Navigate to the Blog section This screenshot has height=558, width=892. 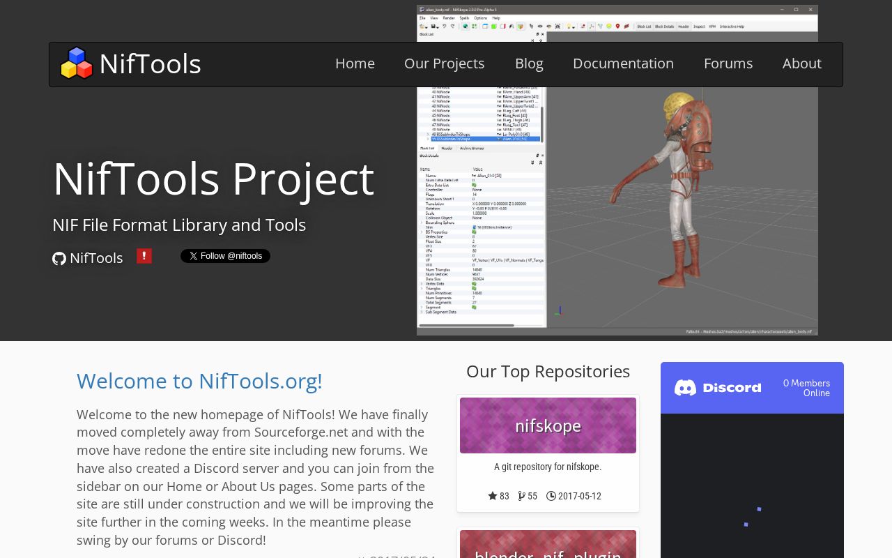[529, 63]
